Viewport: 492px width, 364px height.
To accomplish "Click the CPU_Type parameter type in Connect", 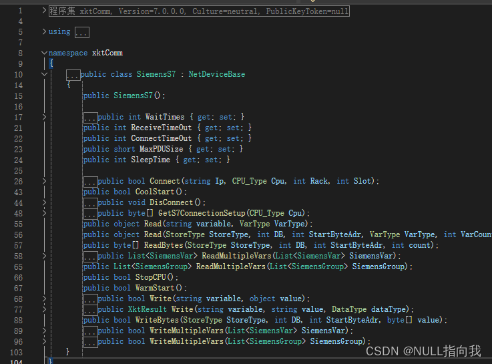I will [249, 181].
